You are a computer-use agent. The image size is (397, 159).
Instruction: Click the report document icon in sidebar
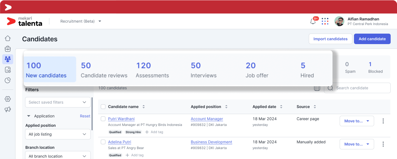click(7, 69)
